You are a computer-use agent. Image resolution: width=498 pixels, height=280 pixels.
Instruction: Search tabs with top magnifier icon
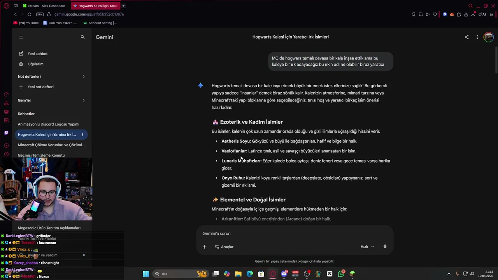coord(470,6)
